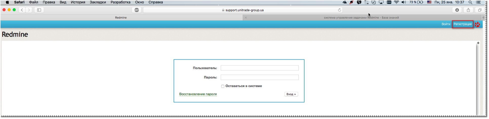Click the address bar support.unitrade-group.ua

(x=243, y=10)
